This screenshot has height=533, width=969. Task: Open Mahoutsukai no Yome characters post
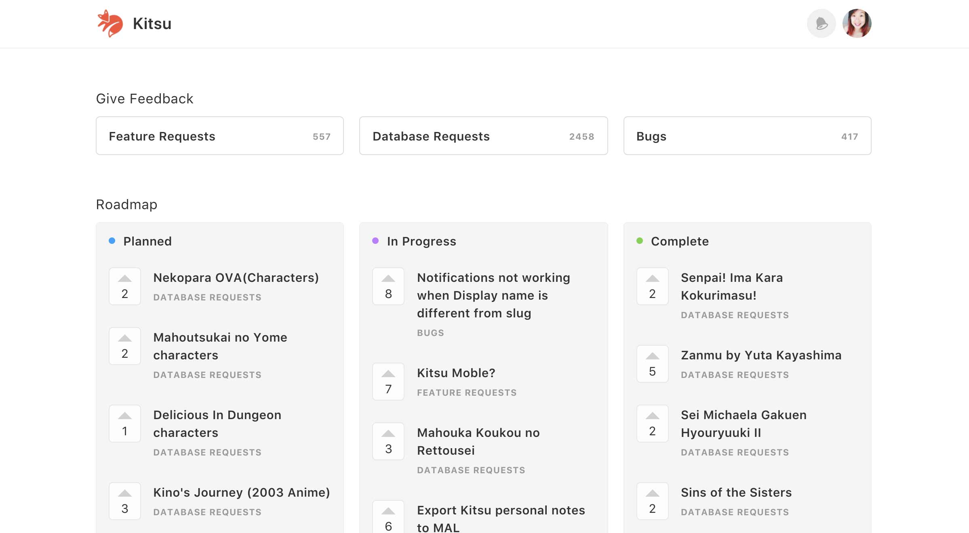click(220, 346)
